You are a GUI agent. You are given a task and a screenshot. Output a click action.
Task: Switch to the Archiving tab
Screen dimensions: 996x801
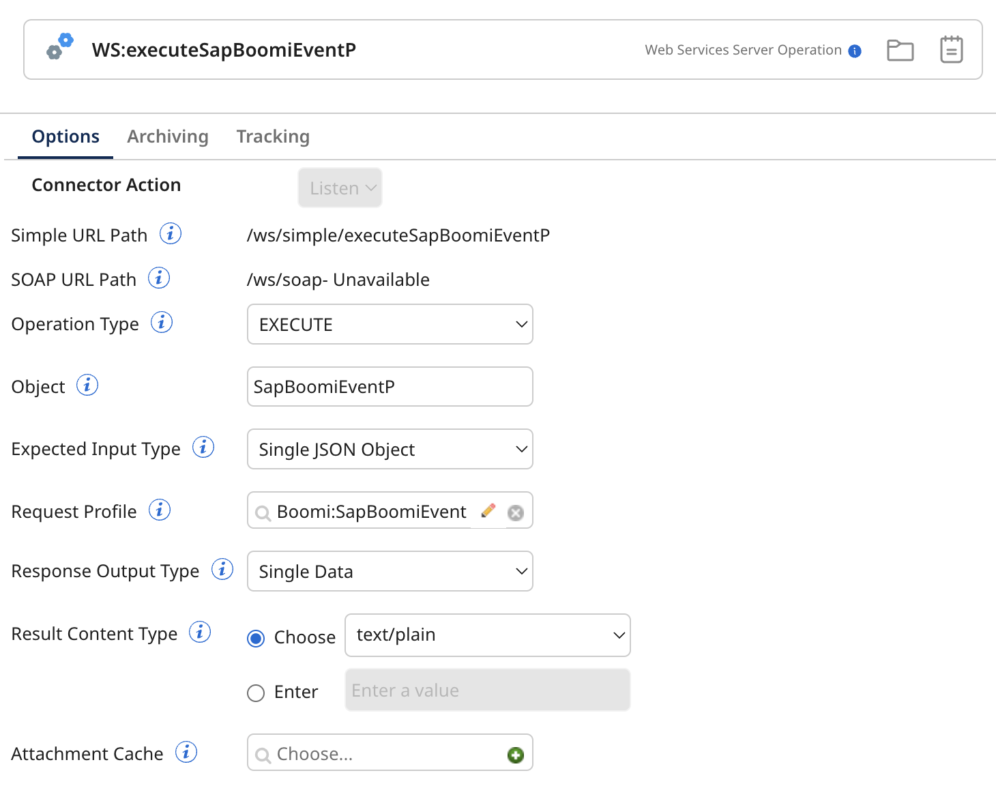coord(167,136)
